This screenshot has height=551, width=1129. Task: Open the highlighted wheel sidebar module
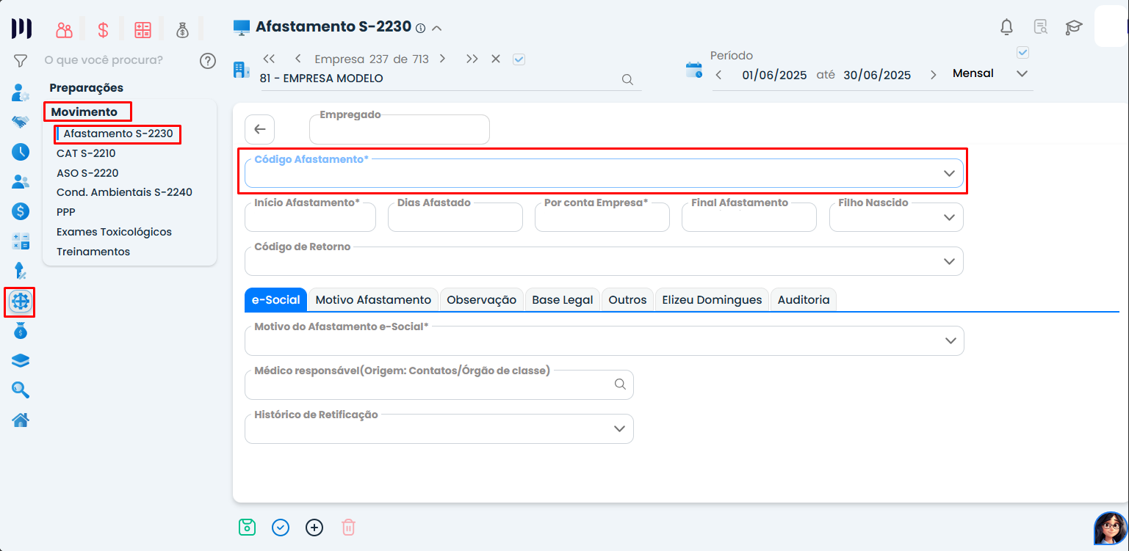(x=21, y=301)
